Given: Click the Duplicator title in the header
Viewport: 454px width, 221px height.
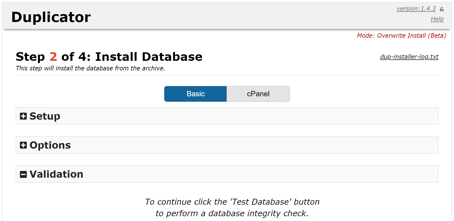Looking at the screenshot, I should pyautogui.click(x=51, y=17).
